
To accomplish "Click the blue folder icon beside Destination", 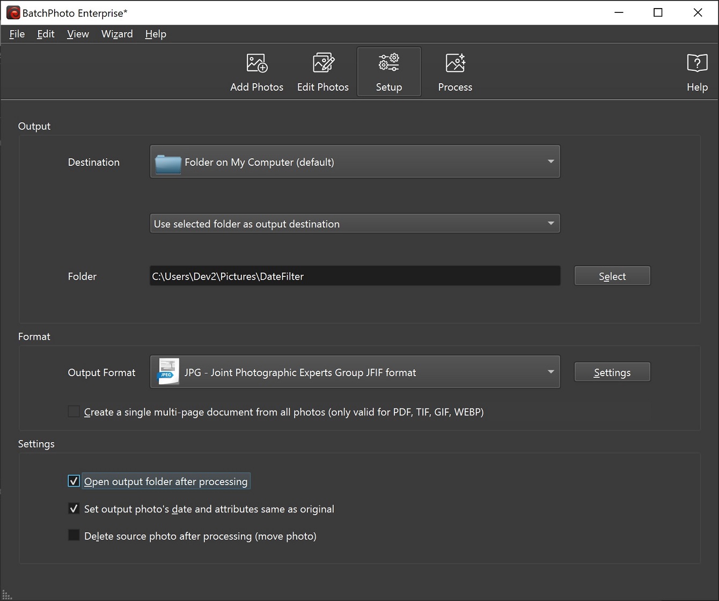I will click(x=167, y=162).
